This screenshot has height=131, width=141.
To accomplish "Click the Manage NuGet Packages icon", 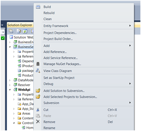I will click(38, 64).
